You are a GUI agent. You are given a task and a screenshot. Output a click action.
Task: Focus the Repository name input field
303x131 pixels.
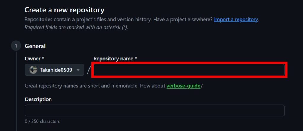[189, 70]
